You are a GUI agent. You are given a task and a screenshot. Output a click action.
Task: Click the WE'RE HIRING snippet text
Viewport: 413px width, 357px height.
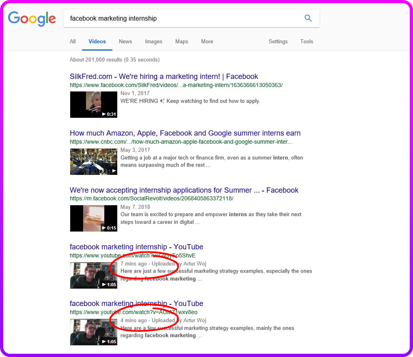click(x=190, y=101)
